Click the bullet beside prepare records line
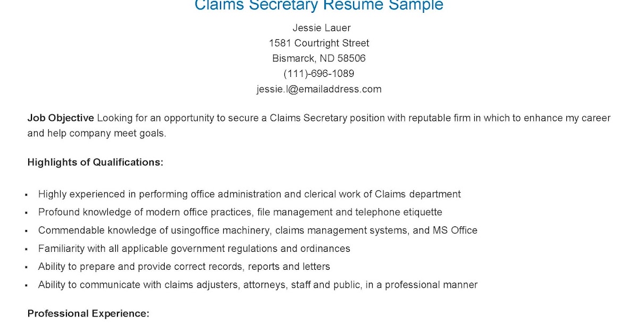638x334 pixels. pos(26,267)
